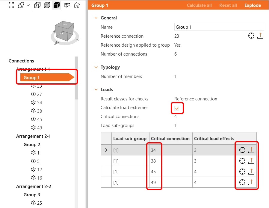Click the rotate view icon

coord(21,5)
